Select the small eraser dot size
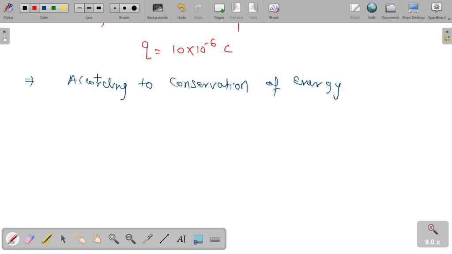Screen dimensions: 452x254 114,7
